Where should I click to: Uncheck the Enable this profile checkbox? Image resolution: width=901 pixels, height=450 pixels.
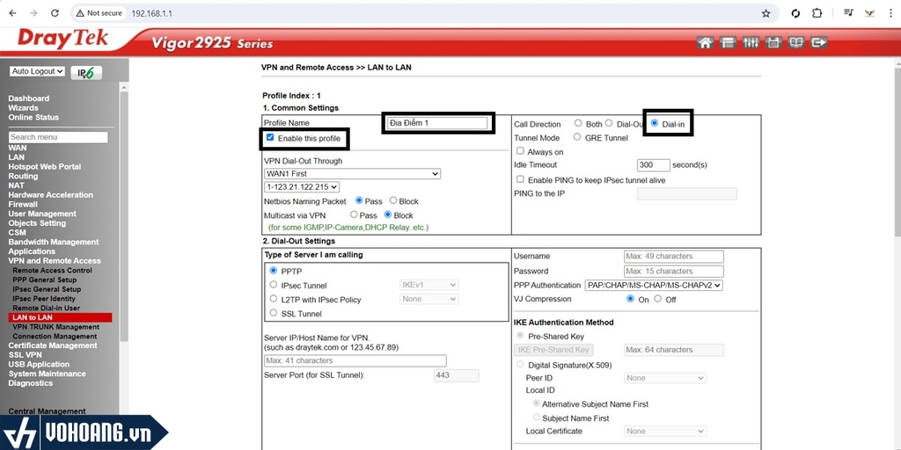point(270,138)
